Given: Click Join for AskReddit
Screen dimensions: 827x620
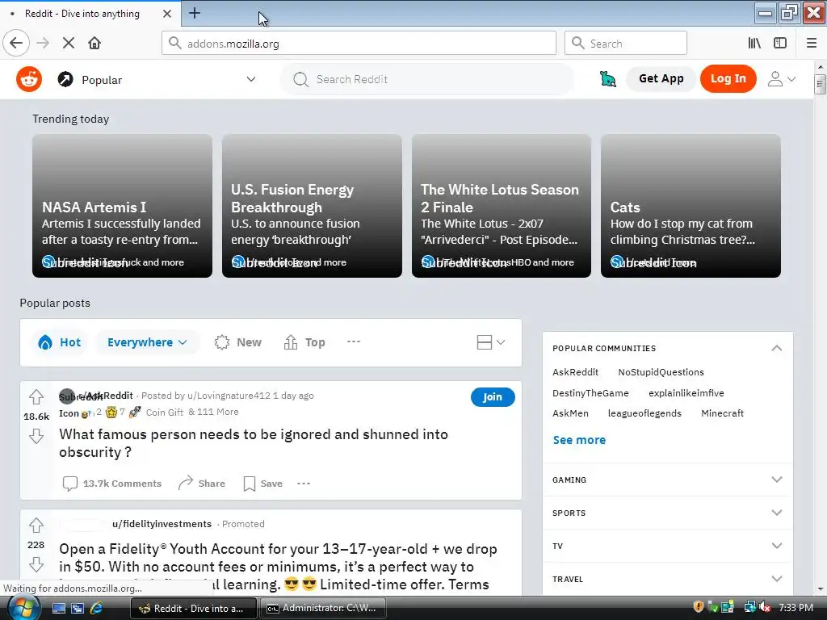Looking at the screenshot, I should pyautogui.click(x=493, y=397).
